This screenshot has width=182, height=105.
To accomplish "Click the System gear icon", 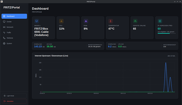I will (4, 43).
